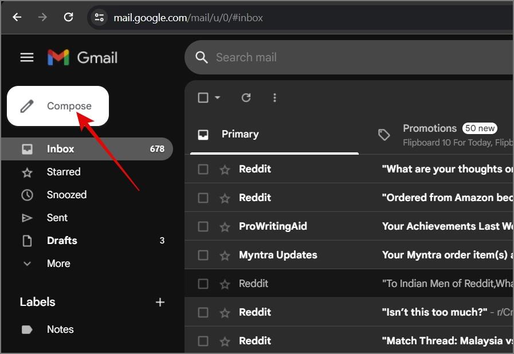Click the Primary tab inbox icon

(203, 135)
